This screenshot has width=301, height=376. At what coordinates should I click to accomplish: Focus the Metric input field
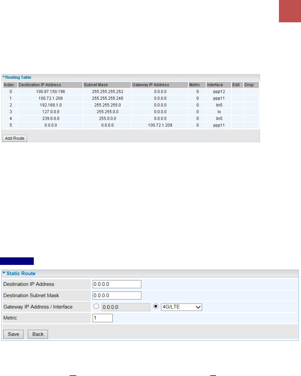point(103,318)
